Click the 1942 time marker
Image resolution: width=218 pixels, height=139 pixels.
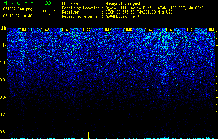[45, 30]
